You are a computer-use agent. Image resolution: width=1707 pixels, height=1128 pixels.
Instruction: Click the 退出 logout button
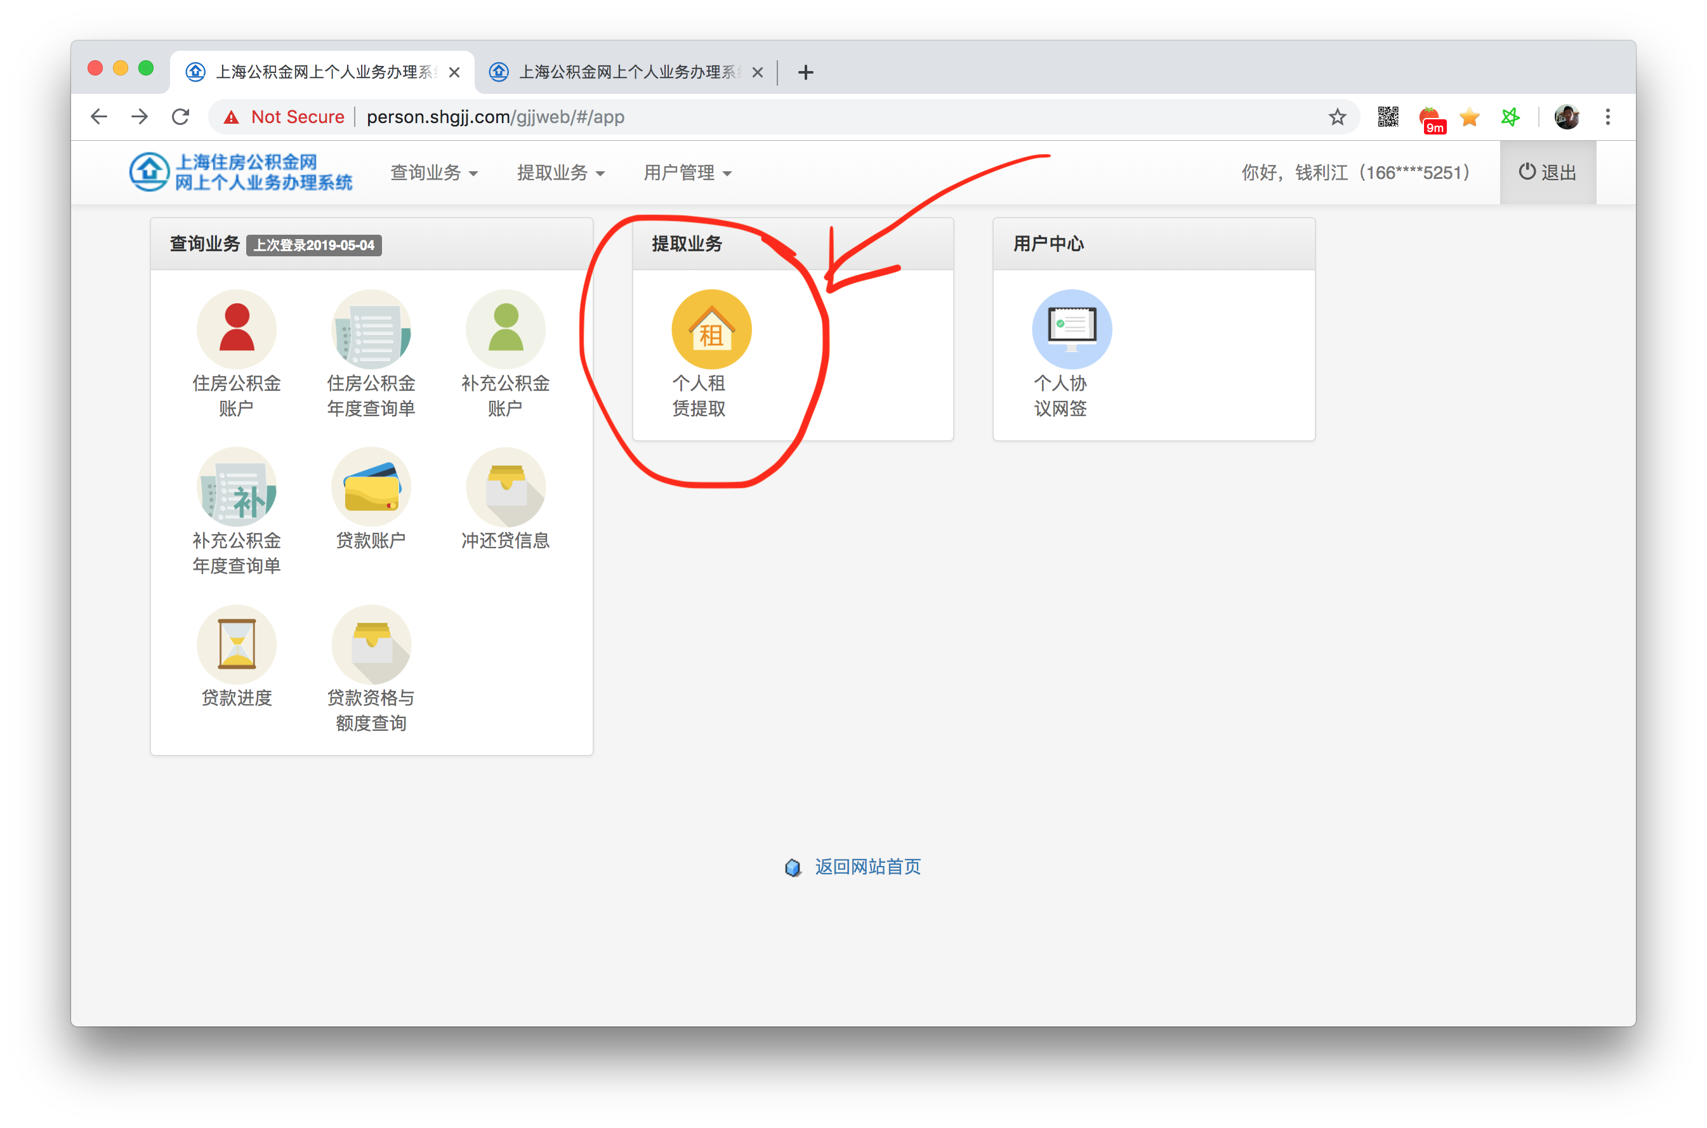coord(1547,173)
